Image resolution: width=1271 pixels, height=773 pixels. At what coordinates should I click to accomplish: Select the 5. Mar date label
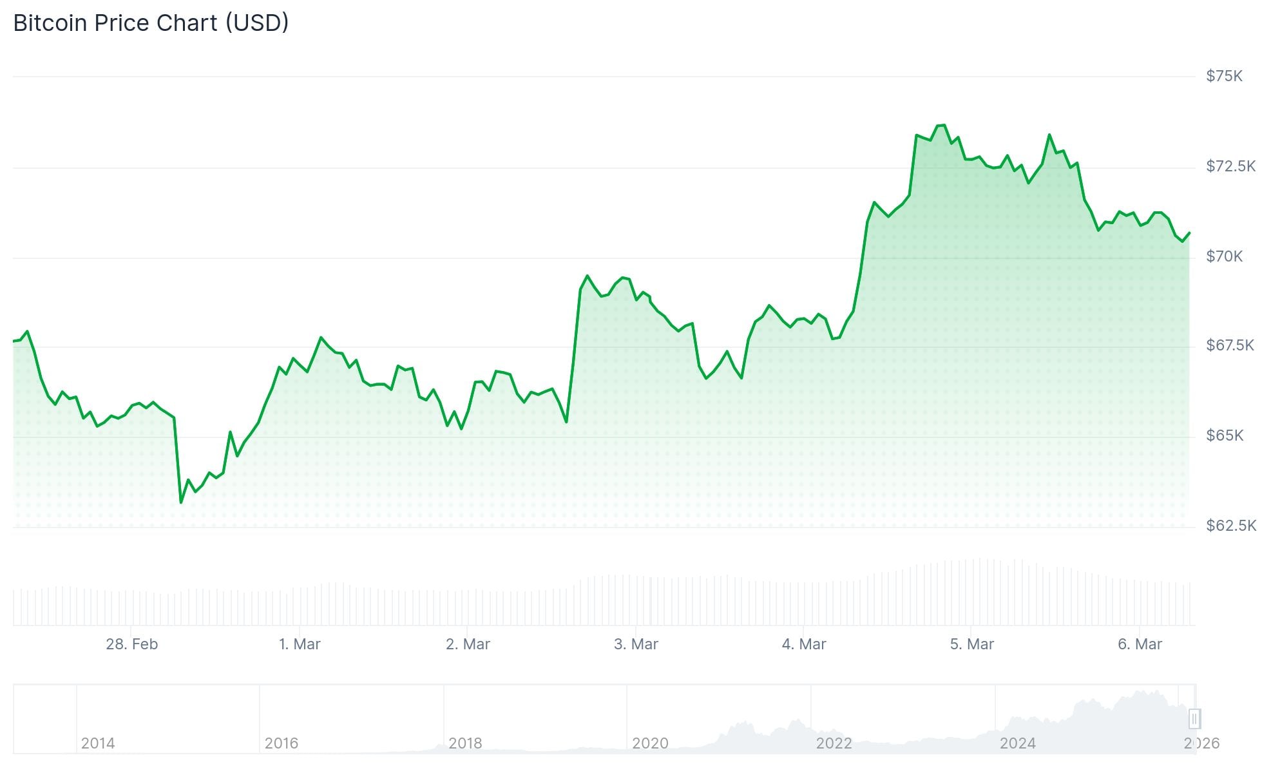click(971, 644)
